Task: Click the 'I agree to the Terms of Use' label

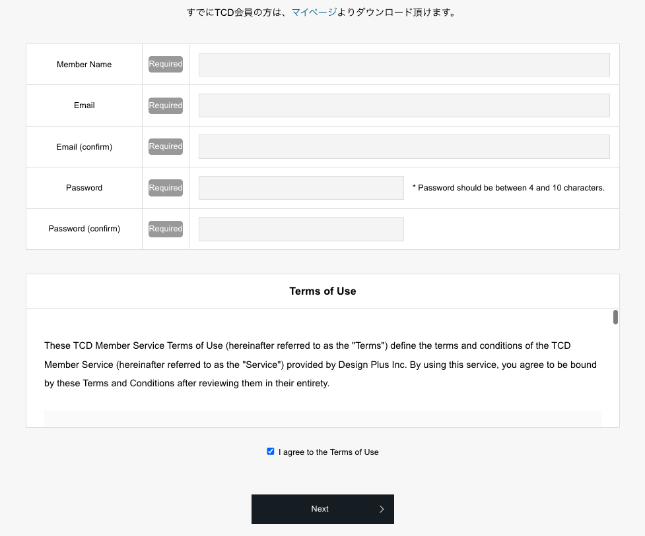Action: 328,452
